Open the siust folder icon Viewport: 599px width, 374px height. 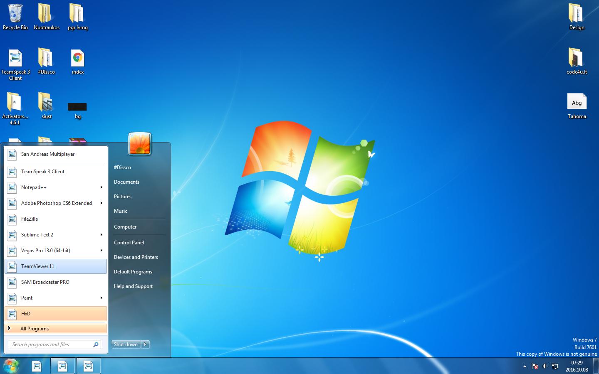(46, 106)
